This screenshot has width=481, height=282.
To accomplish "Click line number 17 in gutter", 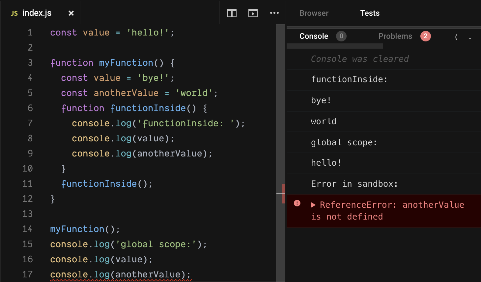I will (x=27, y=274).
